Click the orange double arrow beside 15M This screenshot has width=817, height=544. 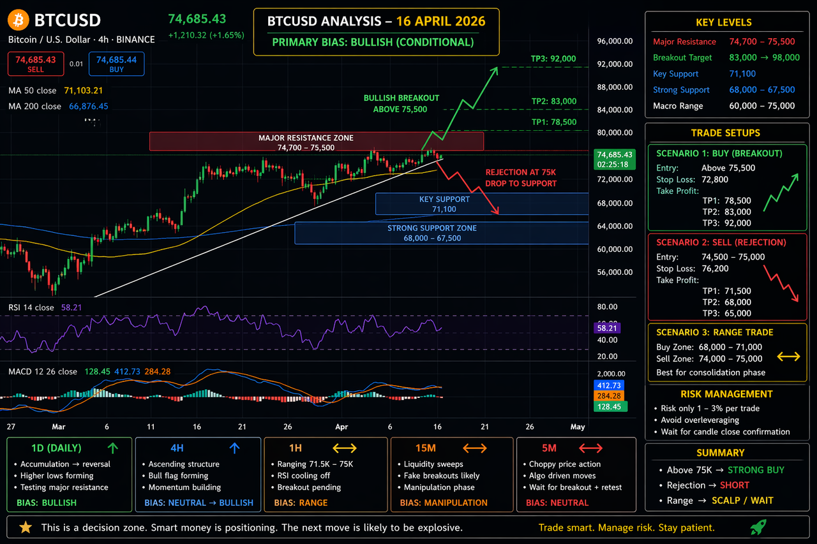click(x=474, y=448)
